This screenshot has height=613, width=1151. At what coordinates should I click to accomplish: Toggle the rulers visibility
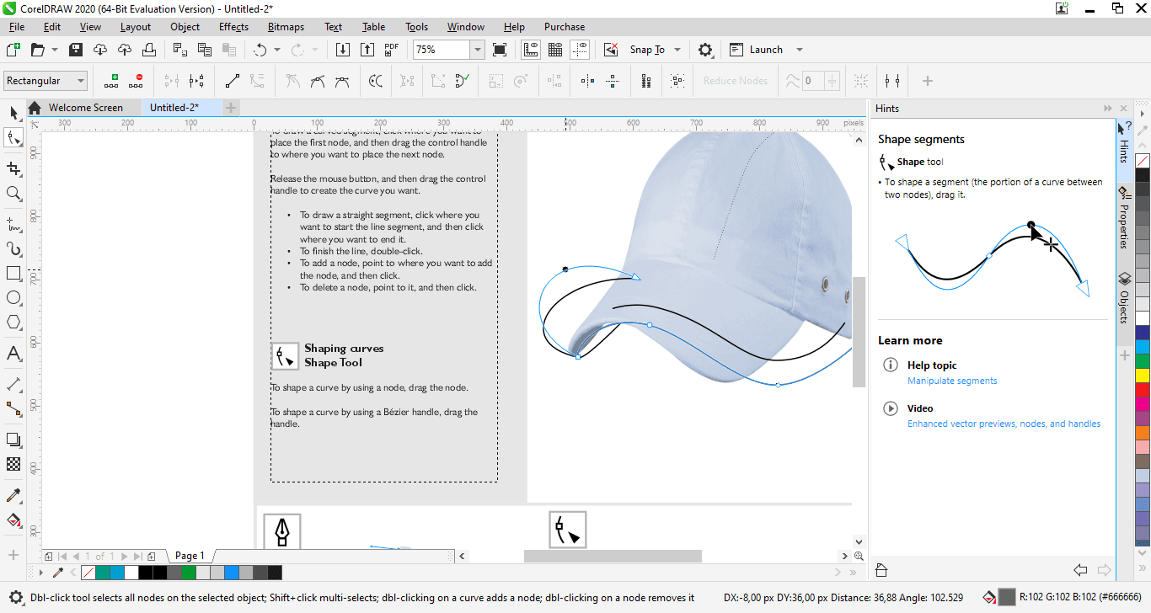tap(530, 49)
